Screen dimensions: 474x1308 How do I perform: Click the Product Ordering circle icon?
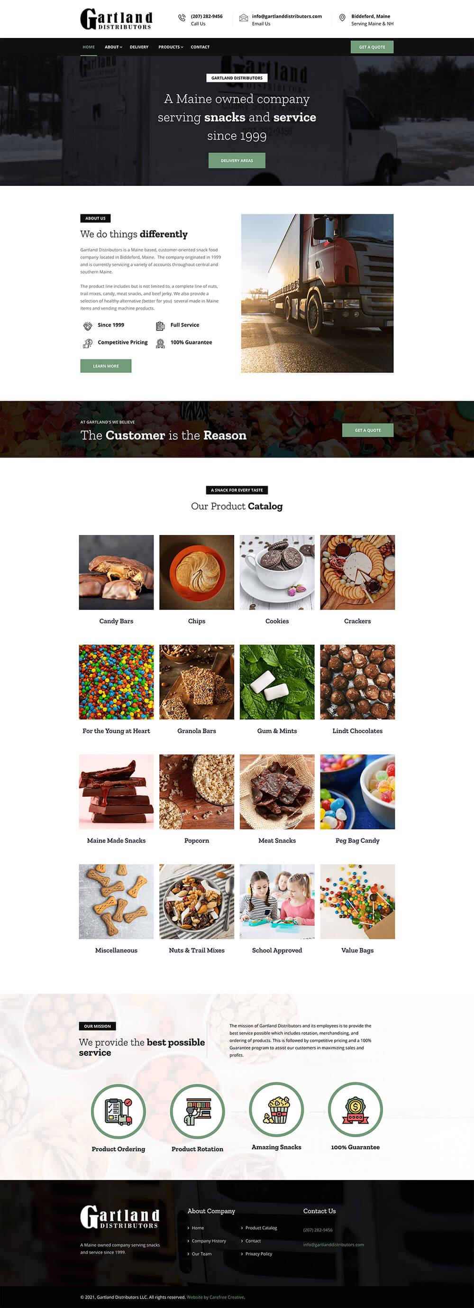(118, 1112)
